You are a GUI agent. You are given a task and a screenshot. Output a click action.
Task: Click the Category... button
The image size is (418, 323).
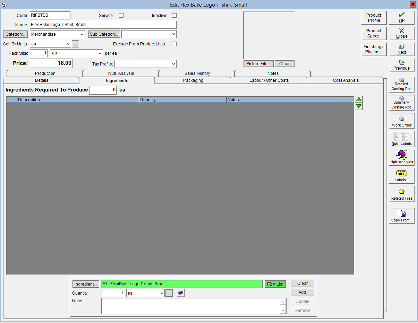coord(16,34)
